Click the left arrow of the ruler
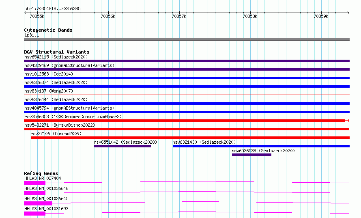The height and width of the screenshot is (218, 361). point(25,13)
